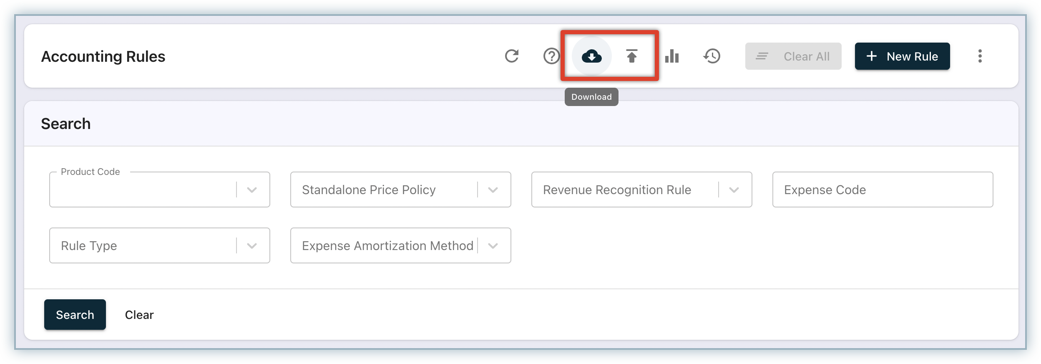Expand the Product Code chevron arrow

tap(251, 190)
